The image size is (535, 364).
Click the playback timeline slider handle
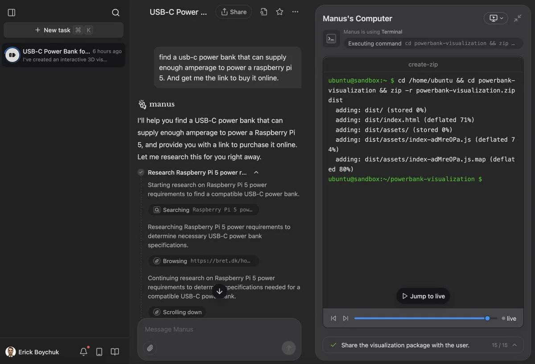[x=487, y=318]
